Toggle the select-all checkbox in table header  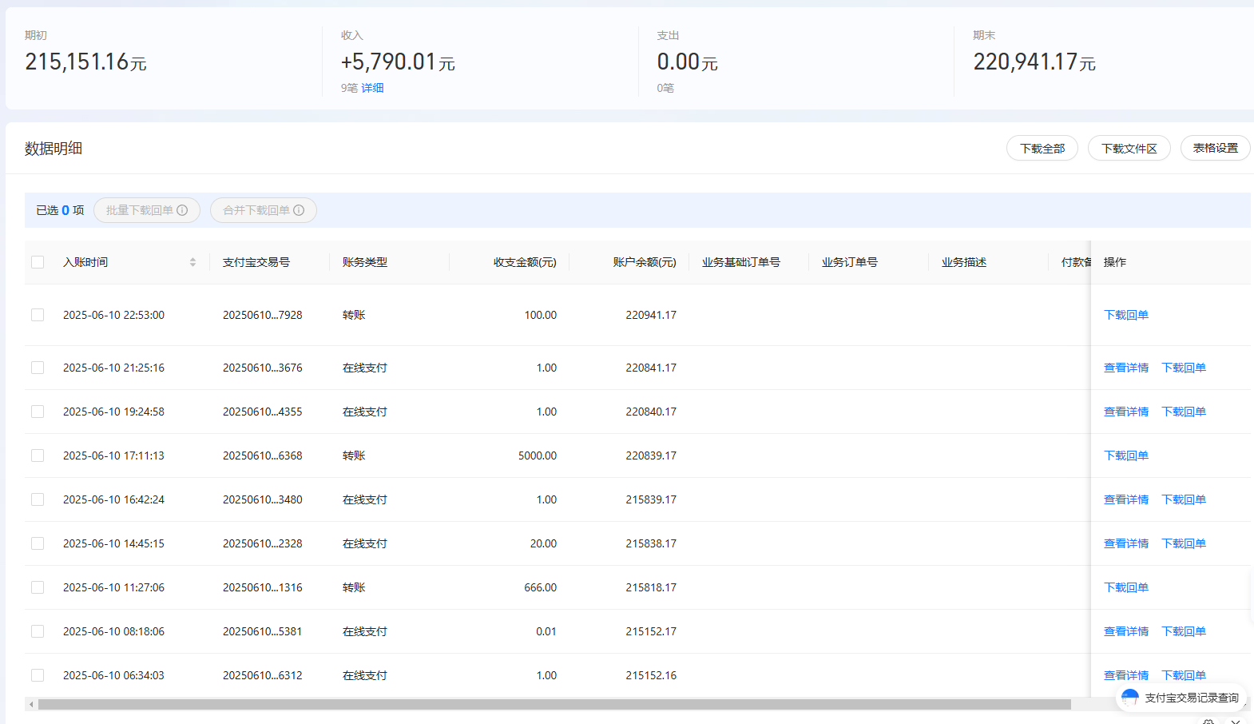pos(38,262)
